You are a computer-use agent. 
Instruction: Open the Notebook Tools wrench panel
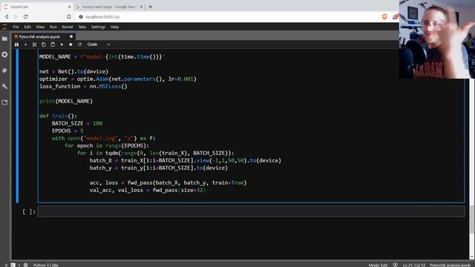coord(4,87)
